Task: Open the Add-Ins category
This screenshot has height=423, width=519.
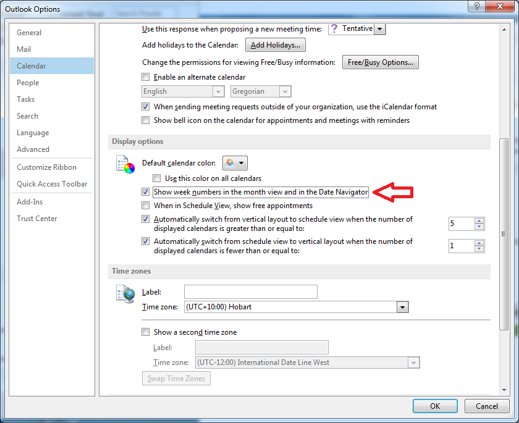Action: 52,202
